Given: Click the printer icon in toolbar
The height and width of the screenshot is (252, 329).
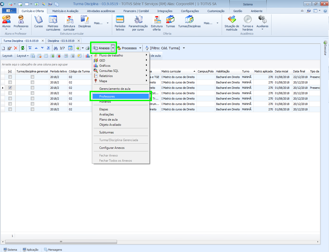Looking at the screenshot, I should 88,48.
